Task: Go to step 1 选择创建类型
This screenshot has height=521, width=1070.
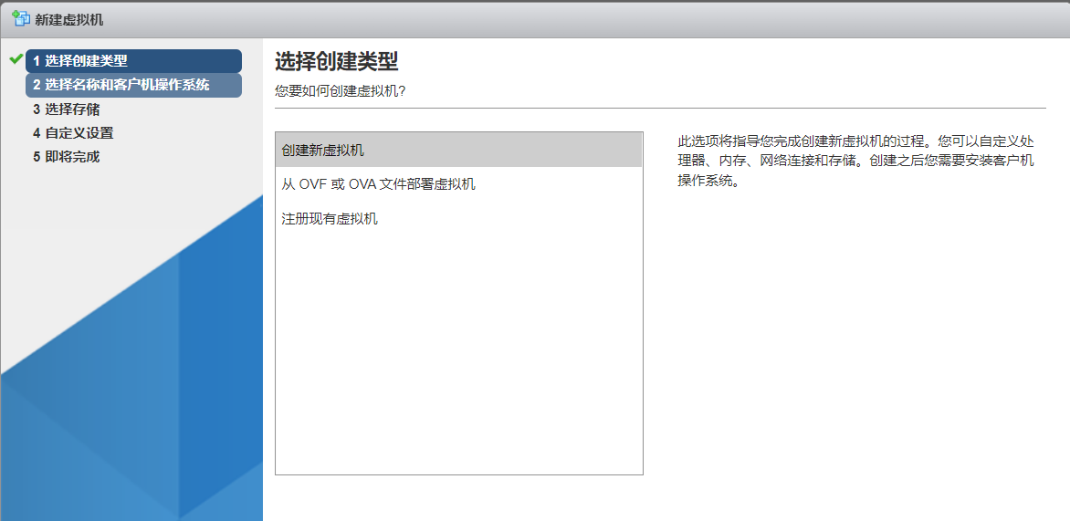Action: pyautogui.click(x=133, y=61)
